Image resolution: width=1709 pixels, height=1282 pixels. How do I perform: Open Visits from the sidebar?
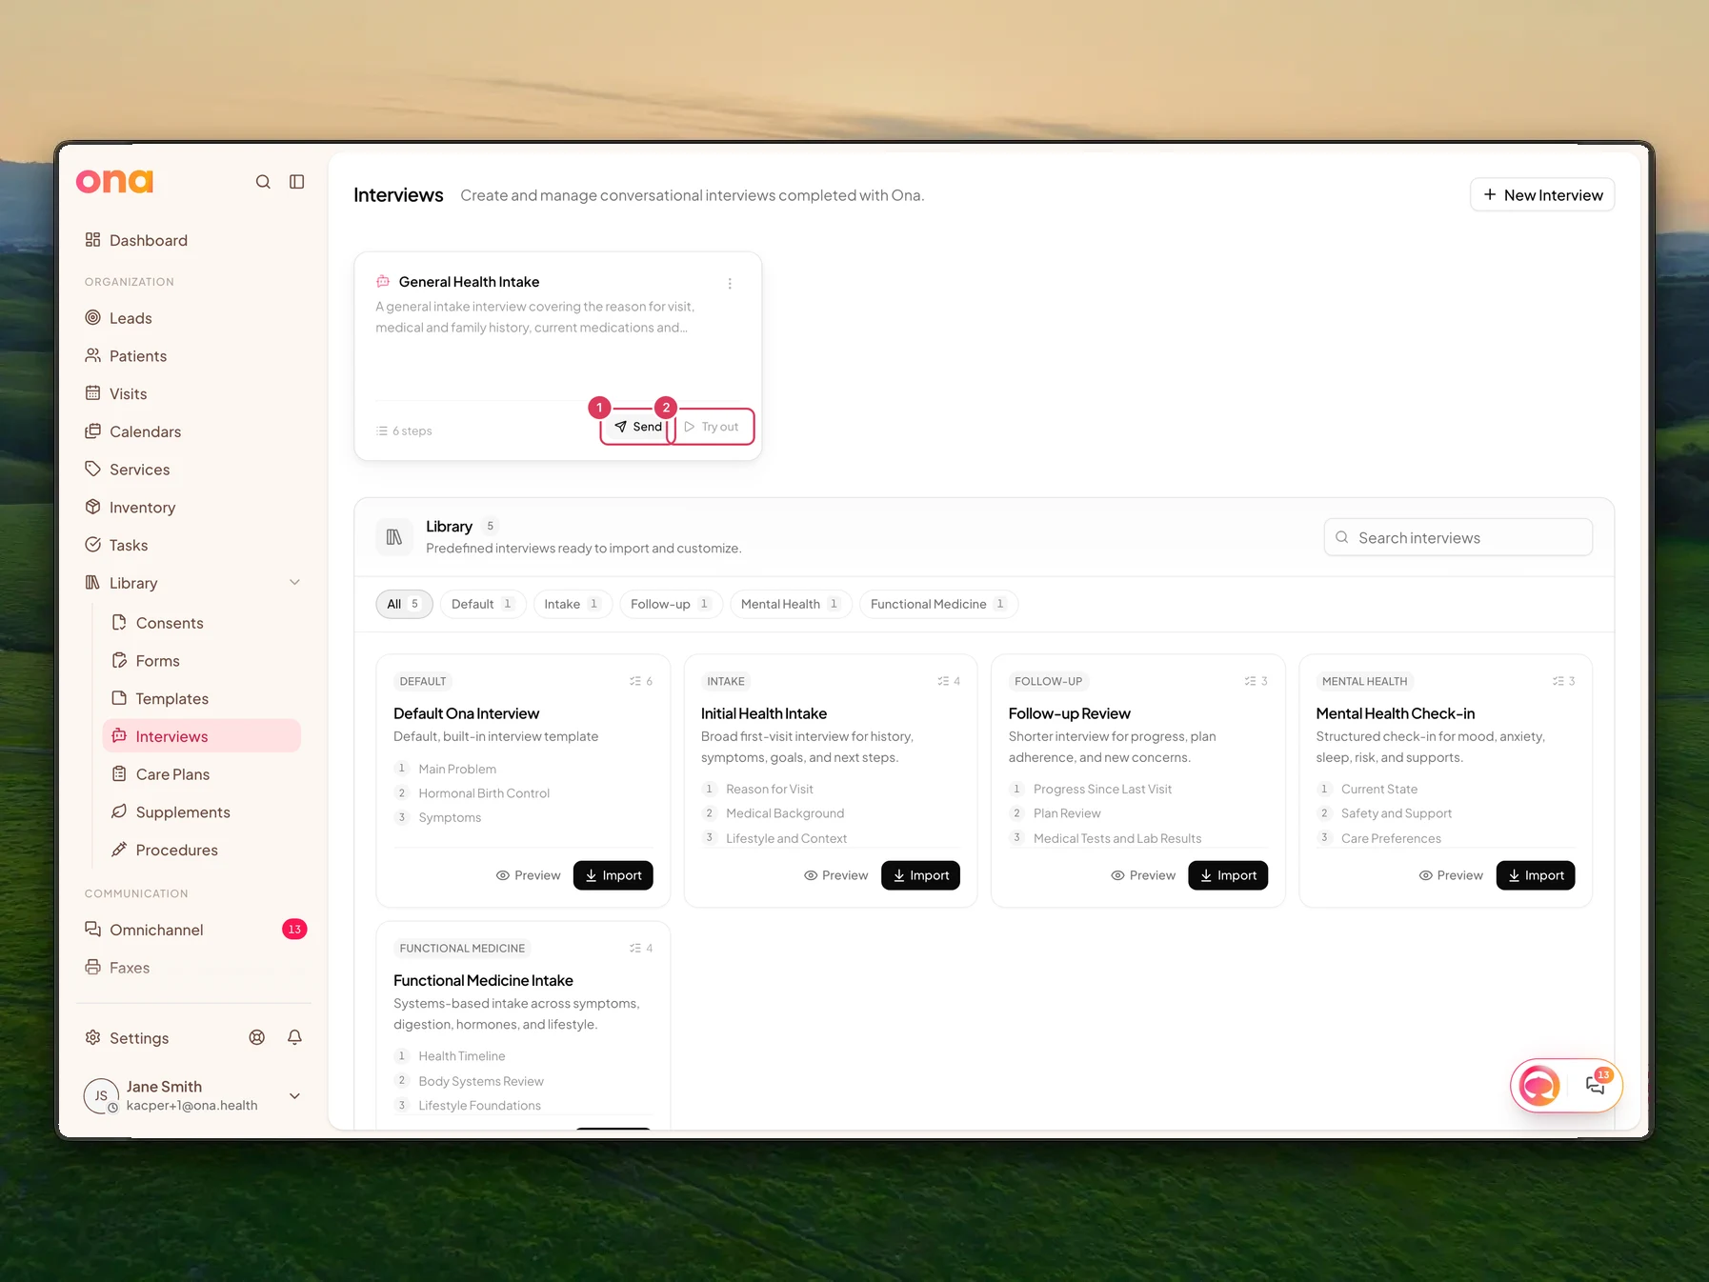click(x=128, y=393)
